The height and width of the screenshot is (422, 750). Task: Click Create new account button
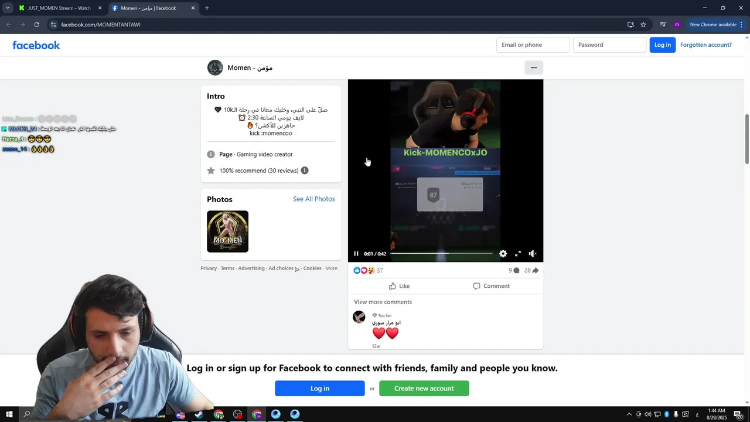[x=424, y=389]
